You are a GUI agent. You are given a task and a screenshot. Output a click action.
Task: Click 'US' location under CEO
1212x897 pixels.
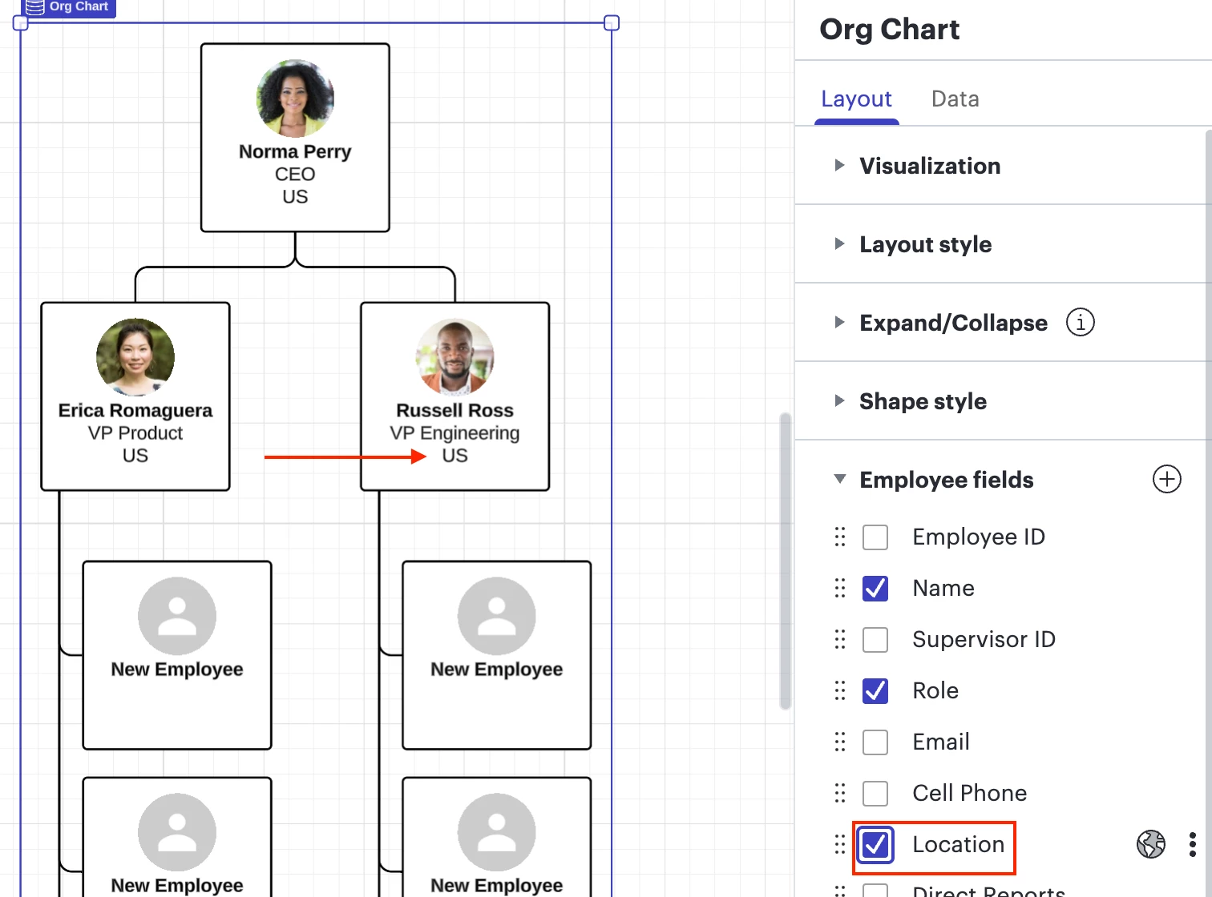click(x=295, y=196)
